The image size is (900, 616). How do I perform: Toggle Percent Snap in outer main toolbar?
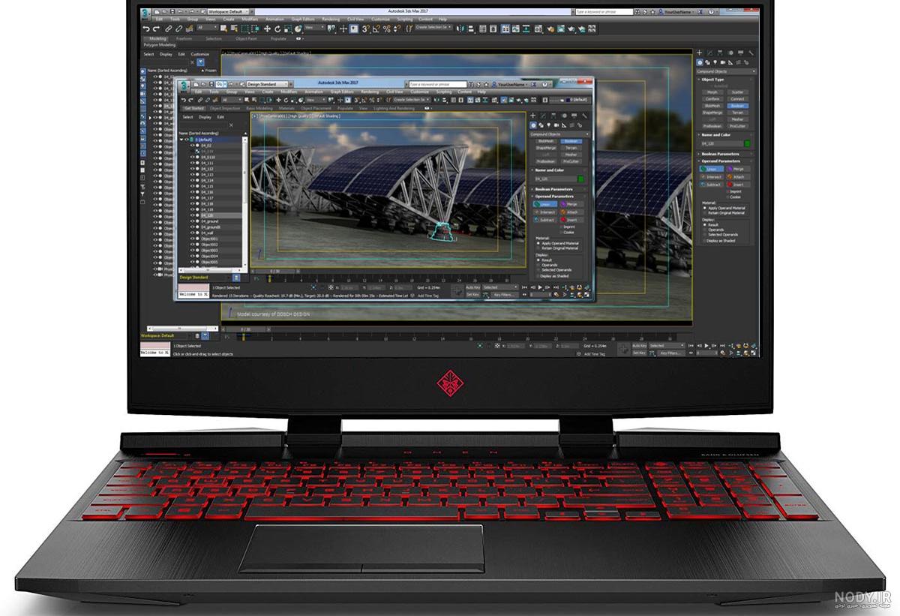pos(386,29)
